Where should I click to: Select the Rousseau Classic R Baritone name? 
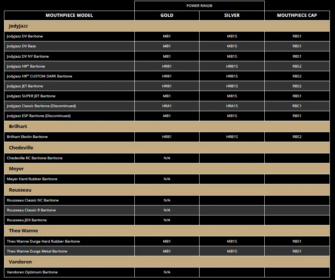31,210
